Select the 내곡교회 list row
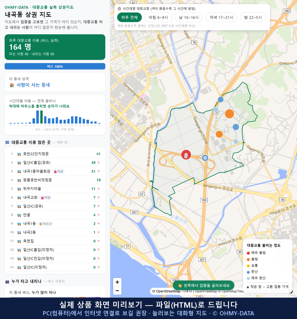Screen dimensions: 297x319 pos(55,198)
